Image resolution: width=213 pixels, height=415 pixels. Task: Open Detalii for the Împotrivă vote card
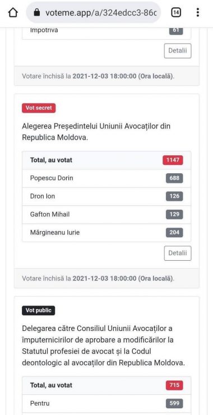pyautogui.click(x=178, y=50)
